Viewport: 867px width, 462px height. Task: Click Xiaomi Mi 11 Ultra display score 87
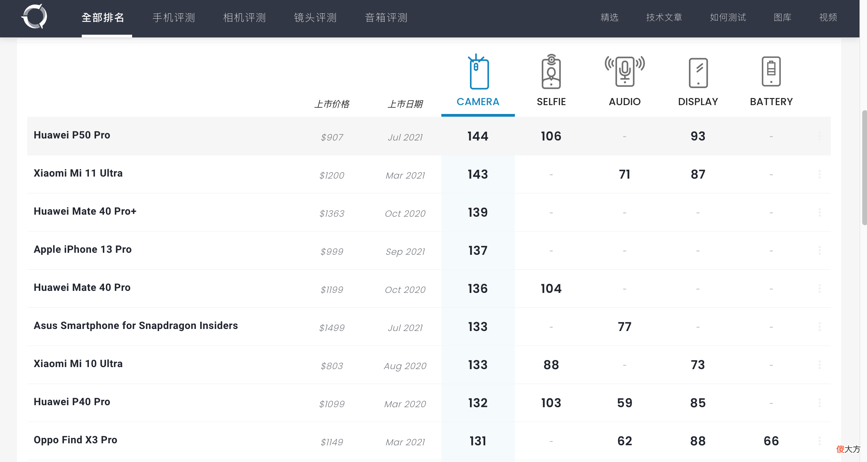coord(698,174)
